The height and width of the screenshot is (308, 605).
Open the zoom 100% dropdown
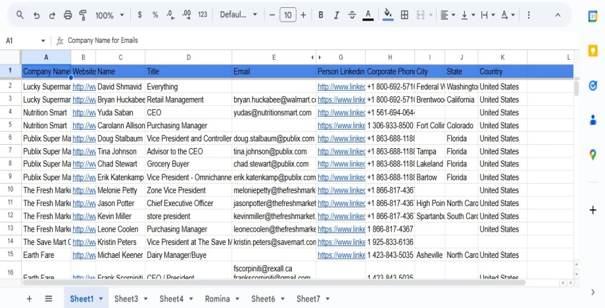pyautogui.click(x=109, y=14)
